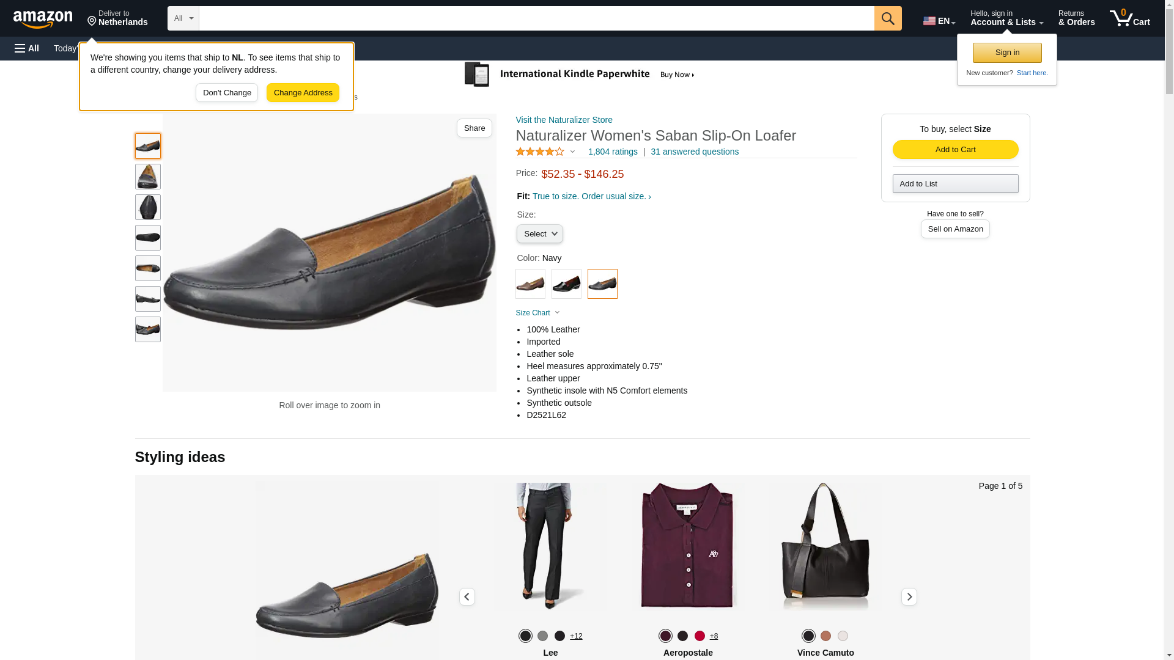
Task: Click the search magnifier button
Action: [x=888, y=18]
